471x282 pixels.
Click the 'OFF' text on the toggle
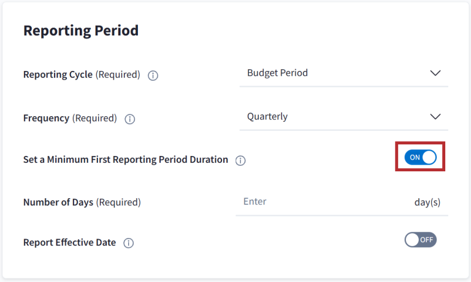coord(427,240)
